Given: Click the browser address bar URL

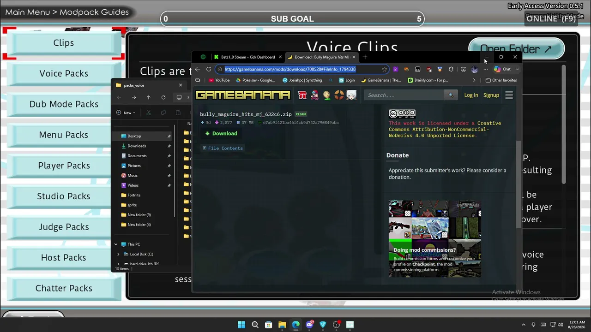Looking at the screenshot, I should click(x=290, y=69).
